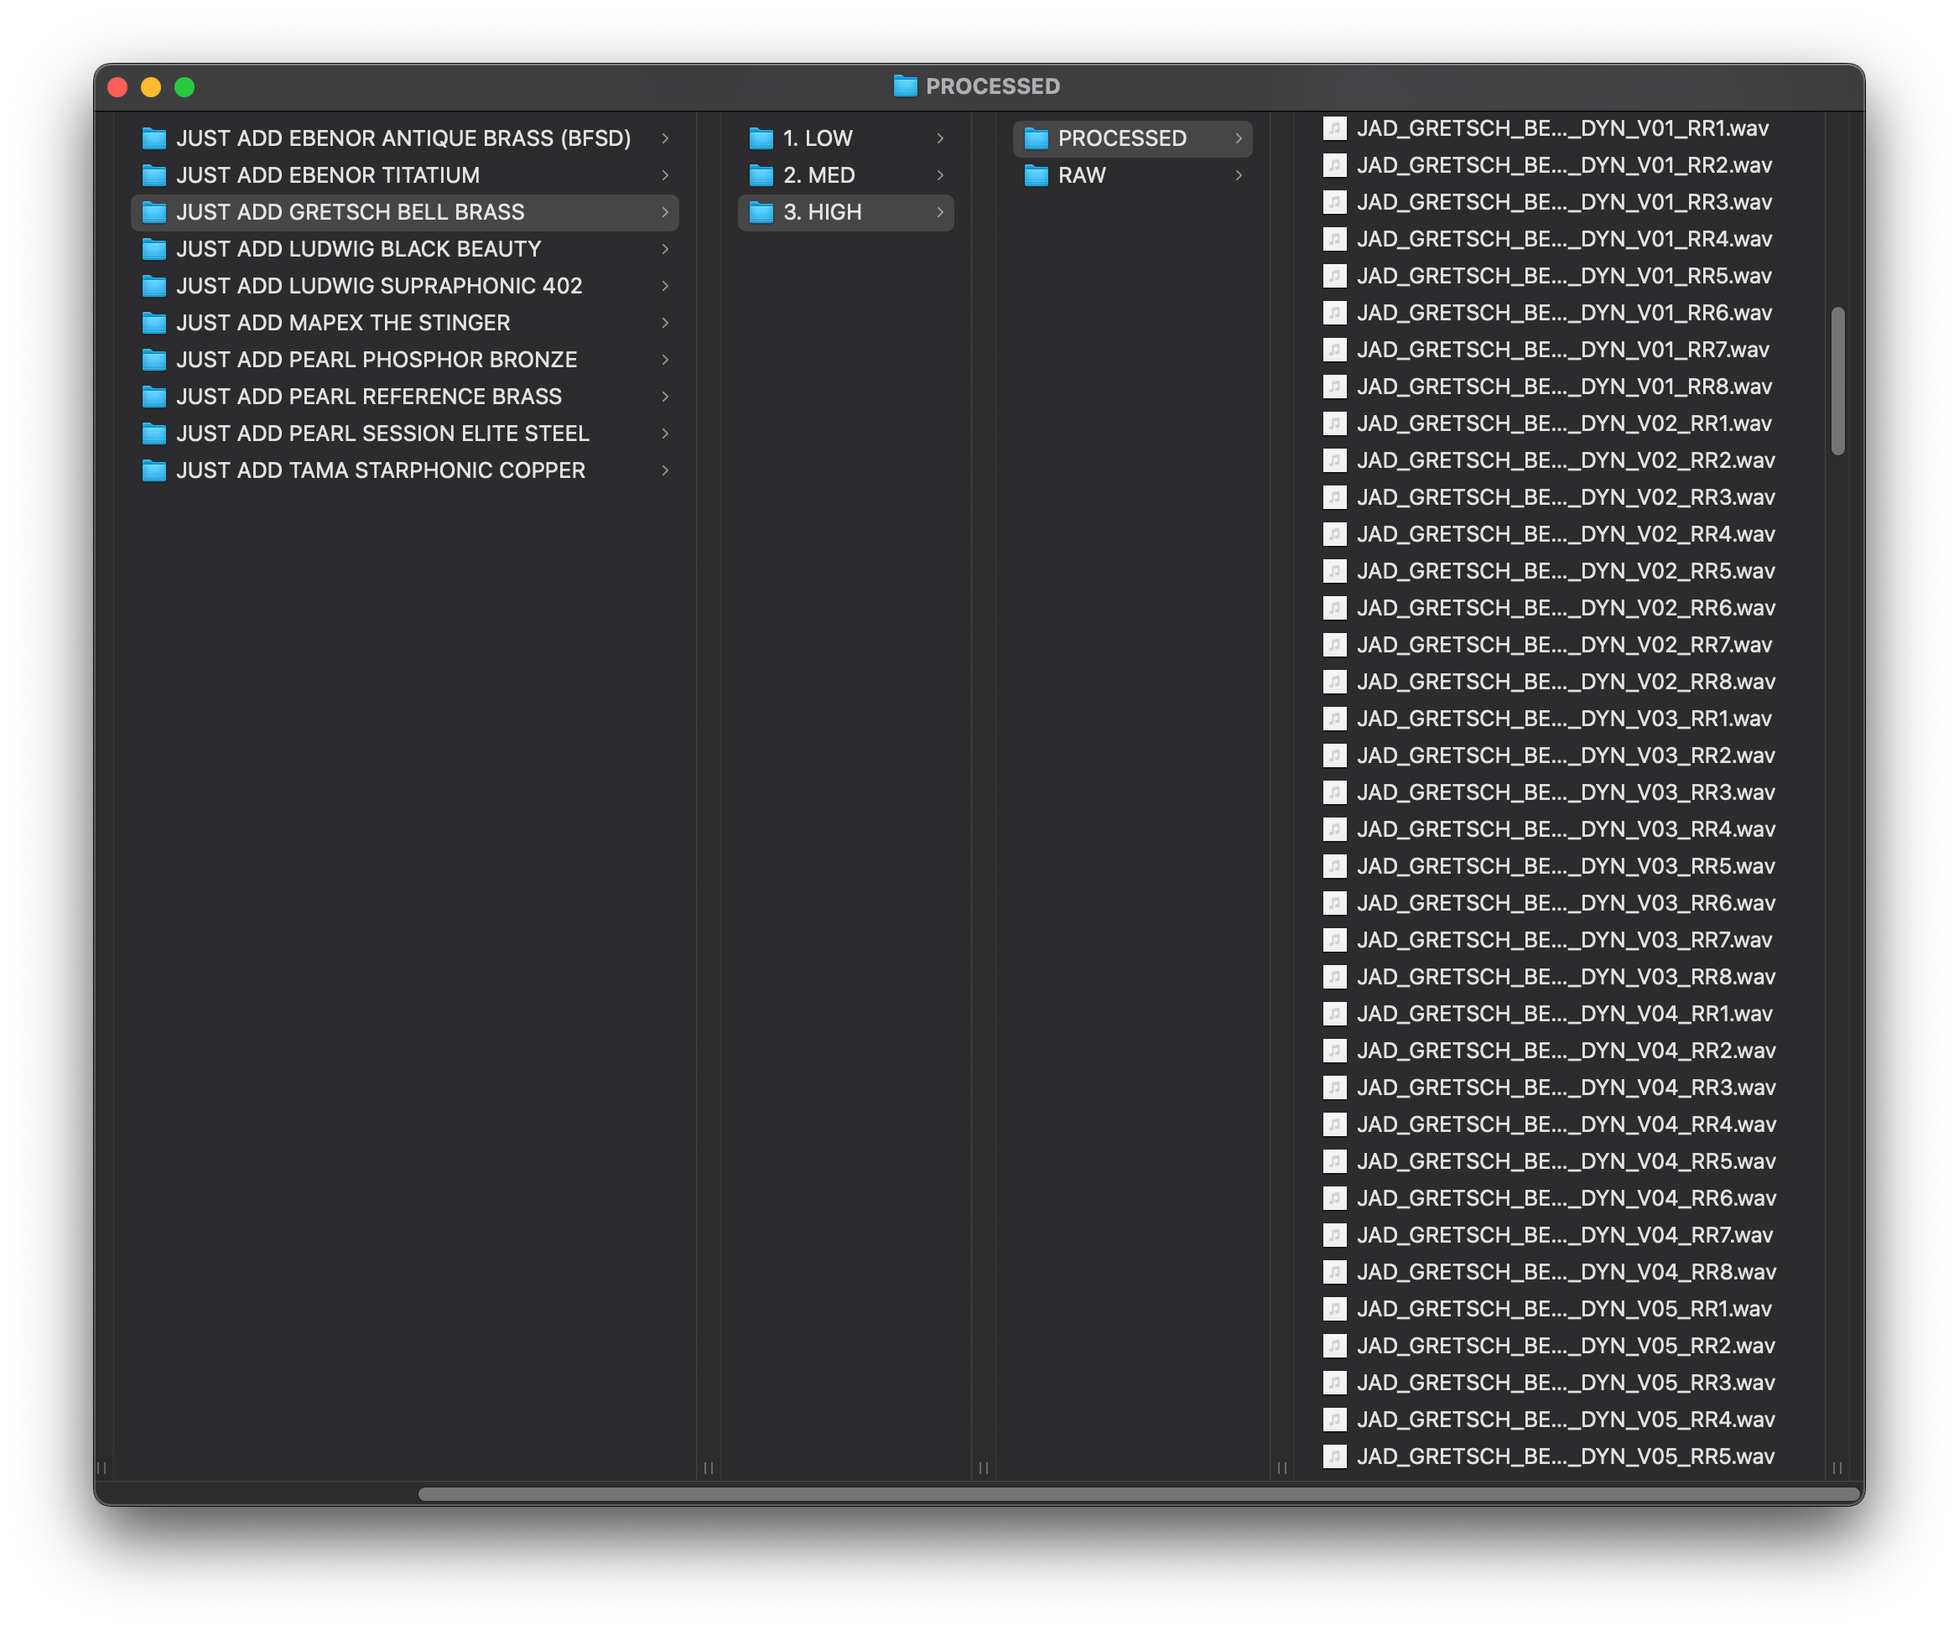Expand chevron next to JUST ADD LUDWIG BLACK BEAUTY
The height and width of the screenshot is (1630, 1959).
point(665,249)
